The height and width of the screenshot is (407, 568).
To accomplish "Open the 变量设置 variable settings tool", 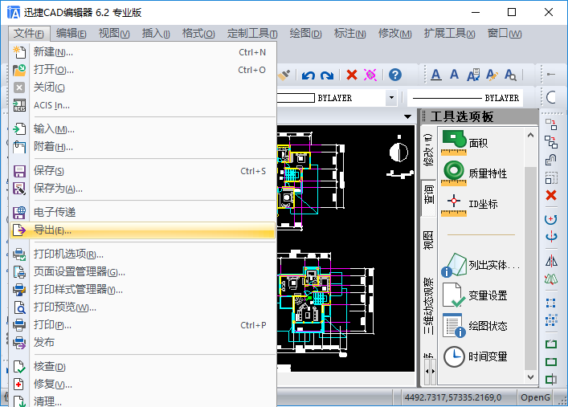I will point(476,295).
